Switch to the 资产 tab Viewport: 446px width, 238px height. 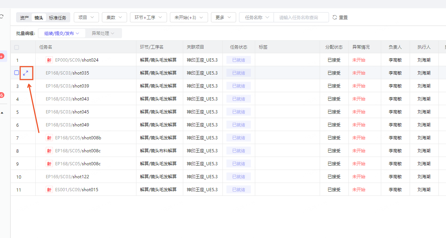pyautogui.click(x=24, y=18)
